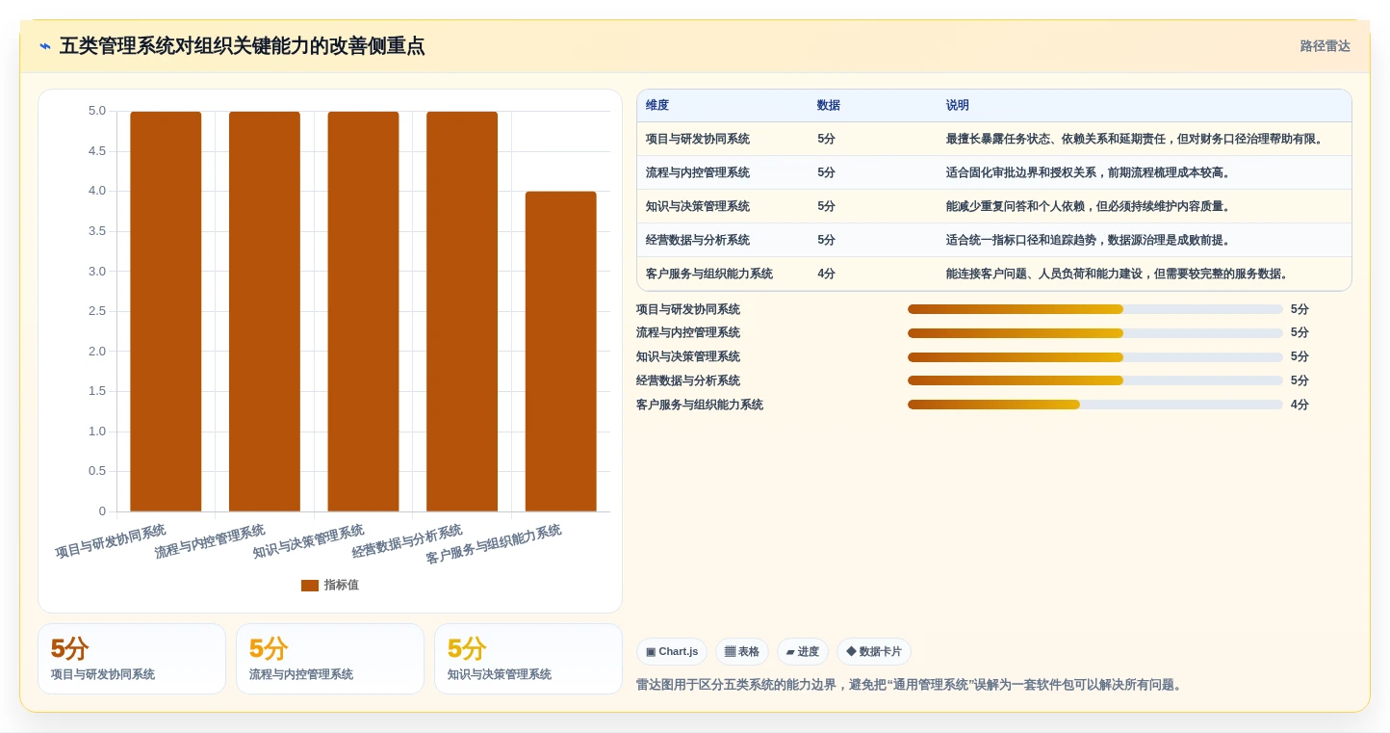Click the 4分 value beside progress bar
The image size is (1390, 733).
pos(1300,406)
